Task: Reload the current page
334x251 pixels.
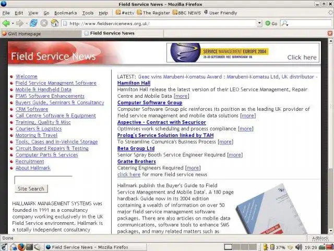Action: click(x=33, y=23)
